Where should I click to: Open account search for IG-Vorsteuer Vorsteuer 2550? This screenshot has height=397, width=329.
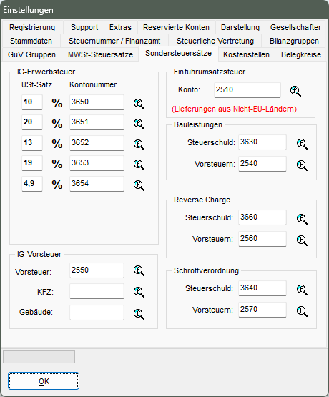[x=139, y=270]
